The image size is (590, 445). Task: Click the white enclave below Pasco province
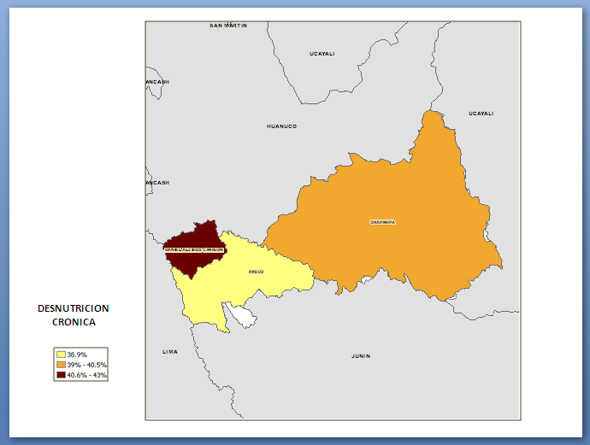pos(243,318)
